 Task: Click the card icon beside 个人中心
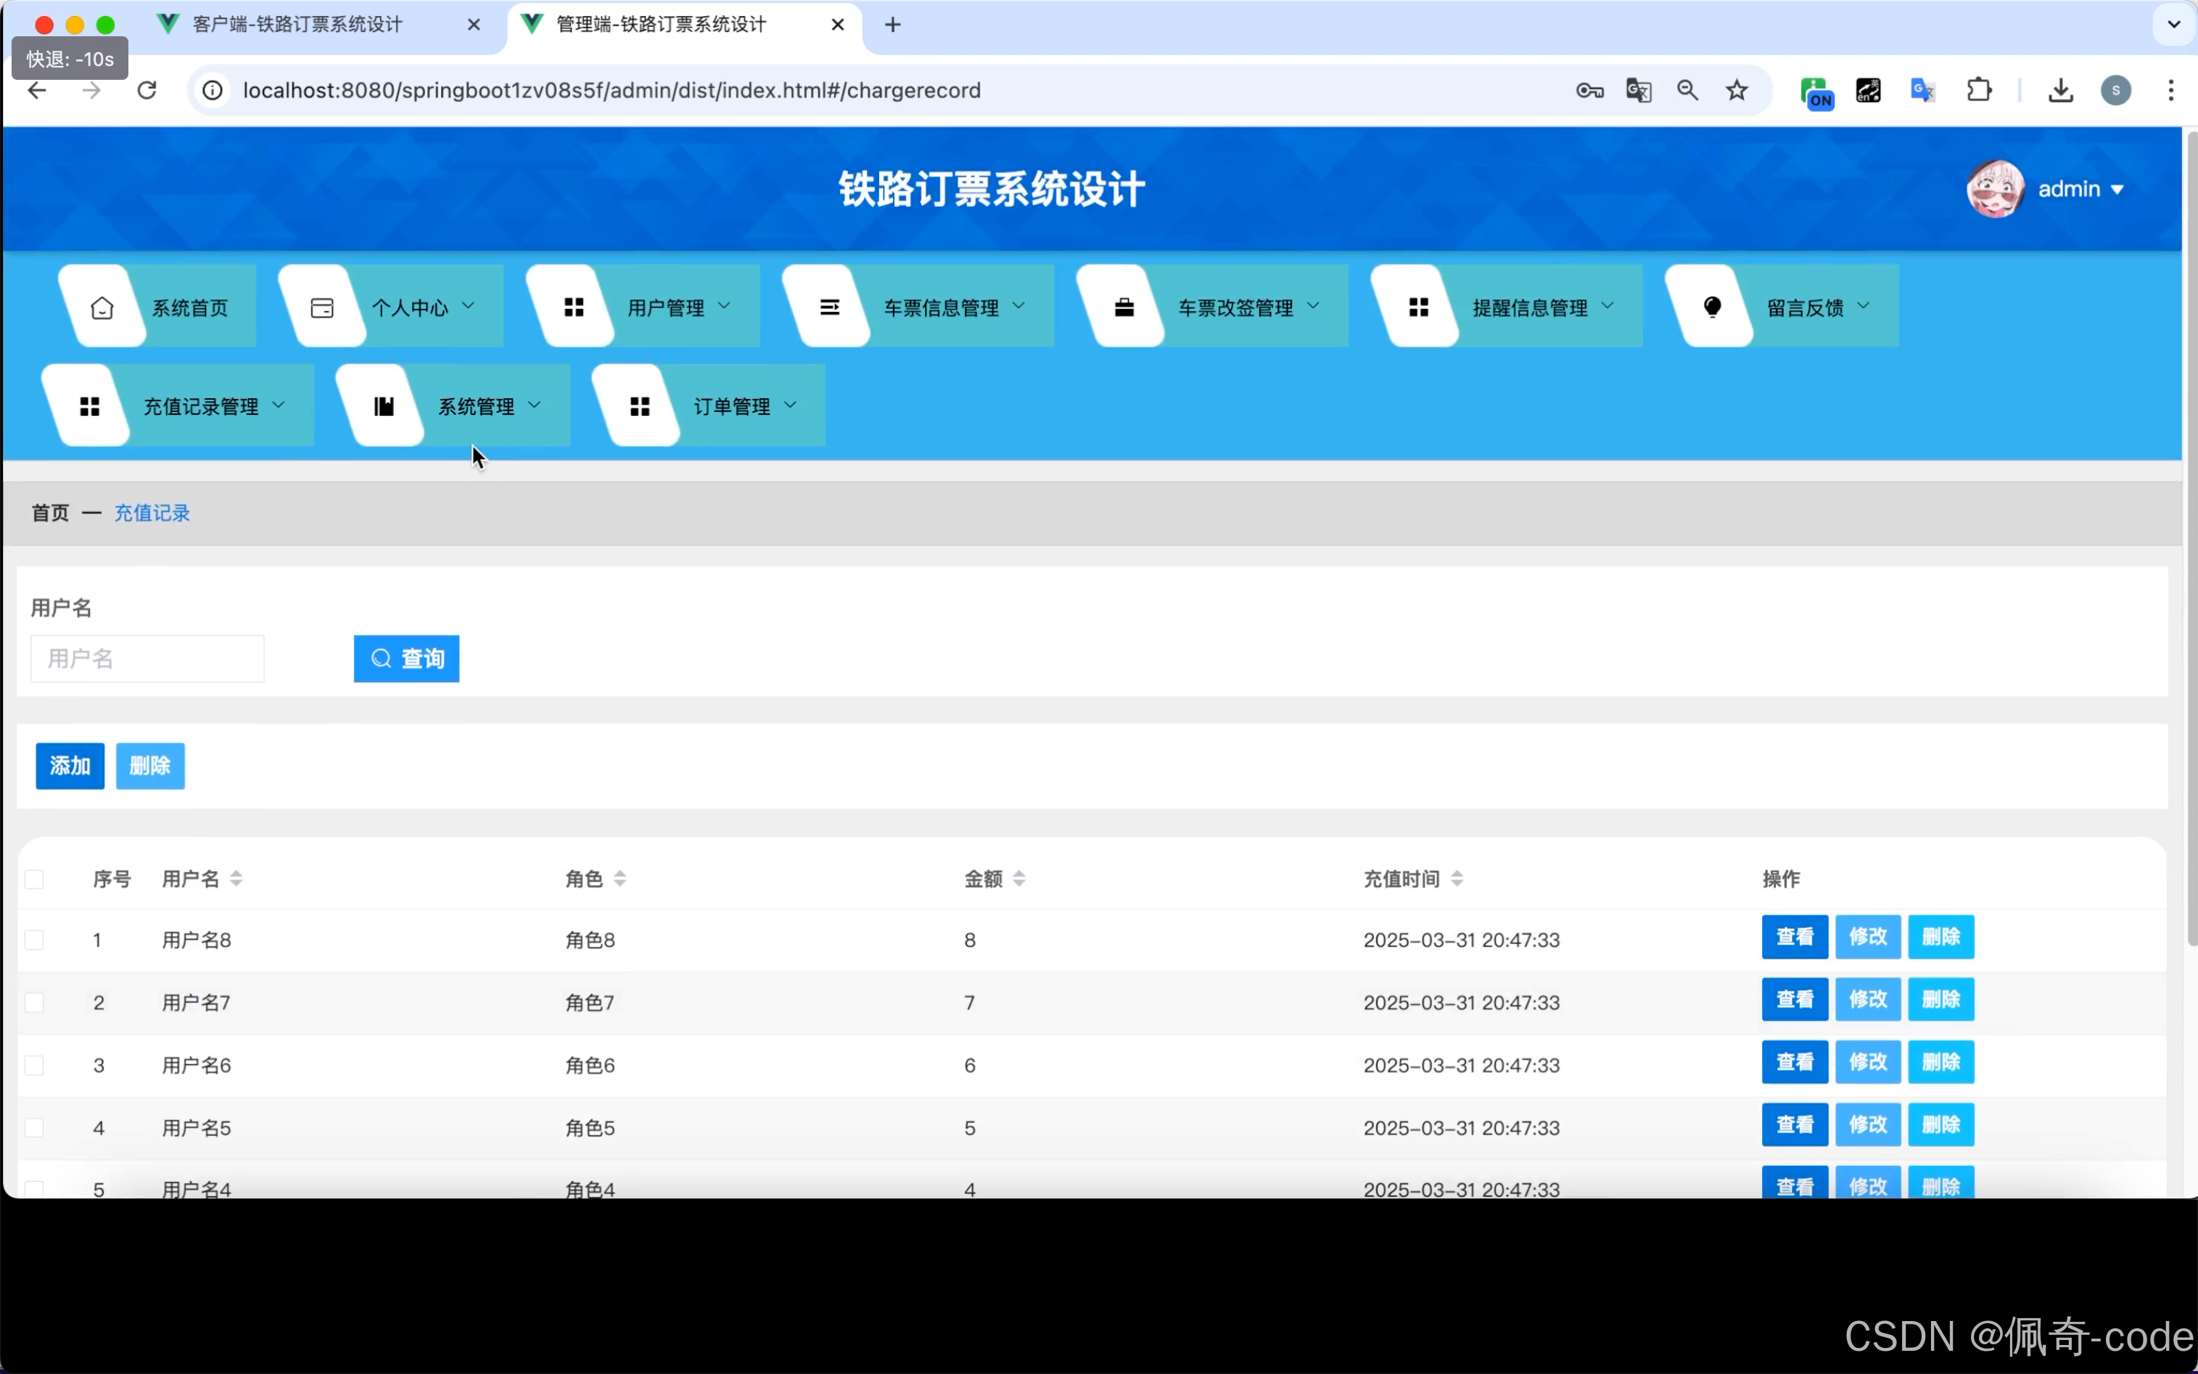tap(321, 308)
